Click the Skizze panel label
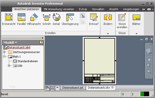This screenshot has width=155, height=98. (x=122, y=33)
